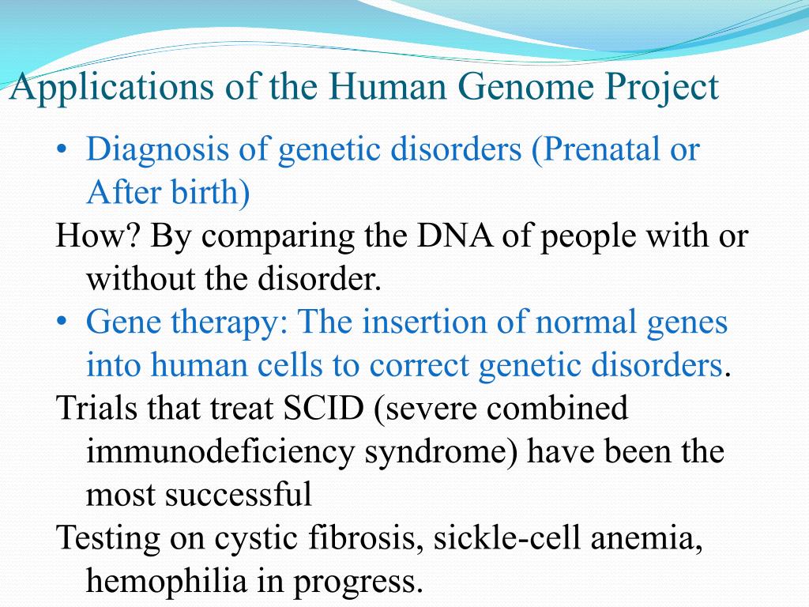Image resolution: width=809 pixels, height=607 pixels.
Task: Click the 'How? By comparing the DNA' line
Action: (402, 236)
